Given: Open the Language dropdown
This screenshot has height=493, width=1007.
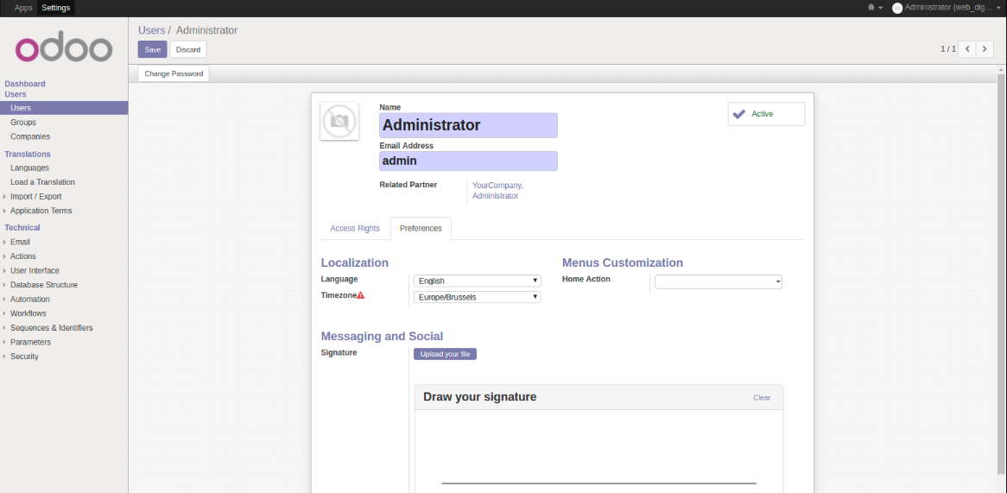Looking at the screenshot, I should pos(477,281).
